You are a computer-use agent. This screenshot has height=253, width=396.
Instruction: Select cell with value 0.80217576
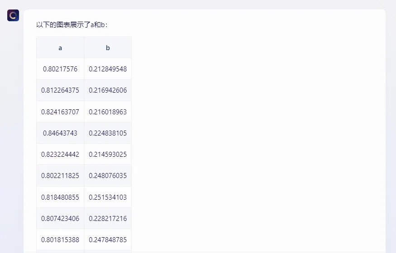pyautogui.click(x=60, y=69)
